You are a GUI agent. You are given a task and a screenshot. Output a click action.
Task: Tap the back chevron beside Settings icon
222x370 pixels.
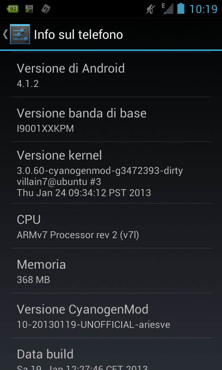(x=5, y=34)
